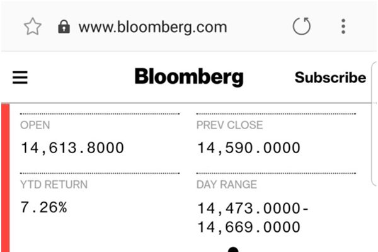Click the black range marker dot
Image resolution: width=378 pixels, height=252 pixels.
point(233,249)
